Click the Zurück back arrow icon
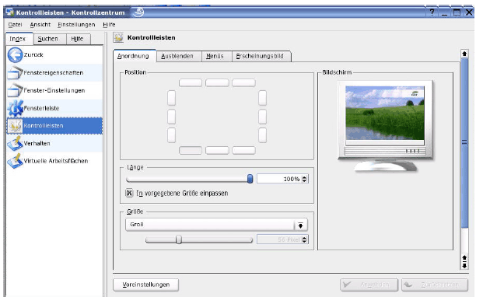483x304 pixels. (x=15, y=55)
